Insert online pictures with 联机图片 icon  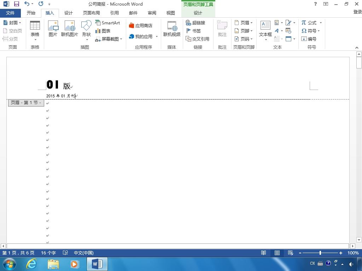click(70, 29)
